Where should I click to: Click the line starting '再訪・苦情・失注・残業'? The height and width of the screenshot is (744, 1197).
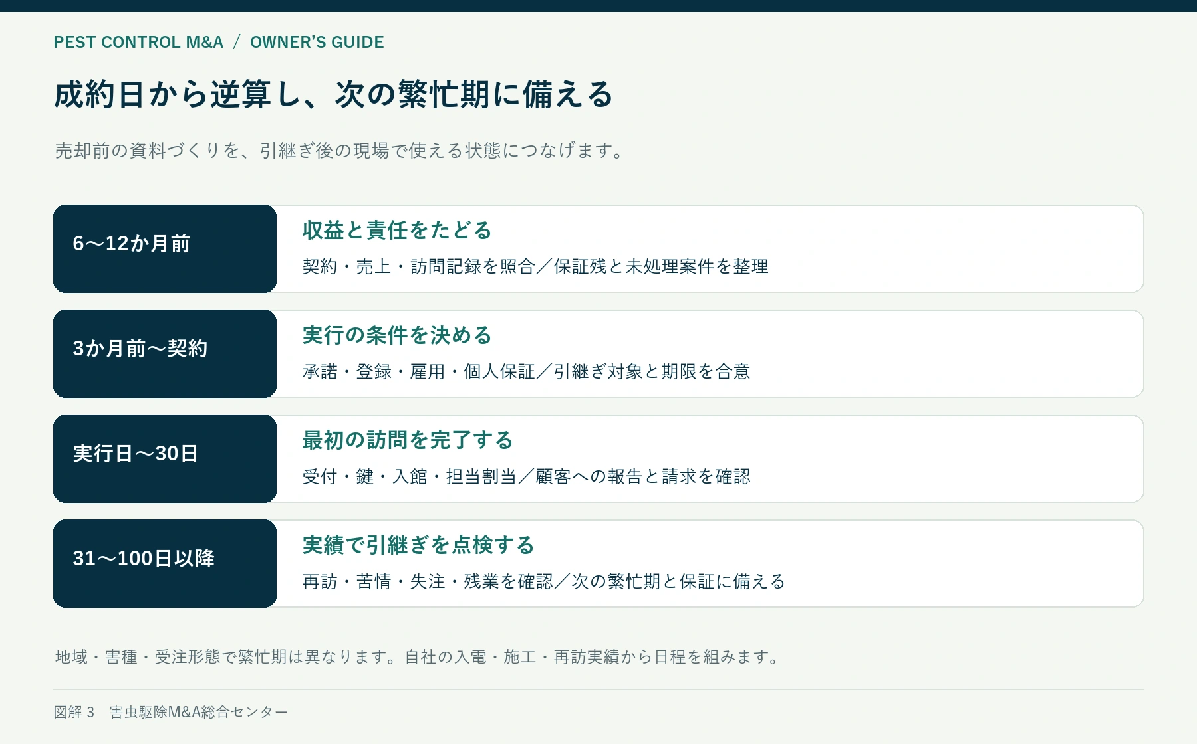point(544,581)
